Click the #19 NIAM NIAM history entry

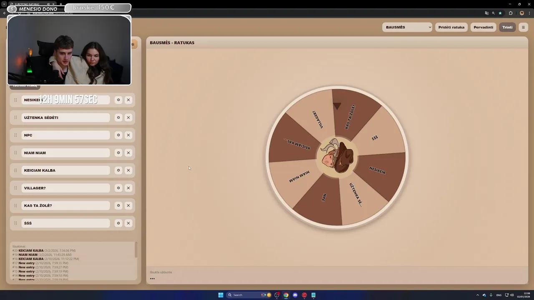pyautogui.click(x=42, y=255)
